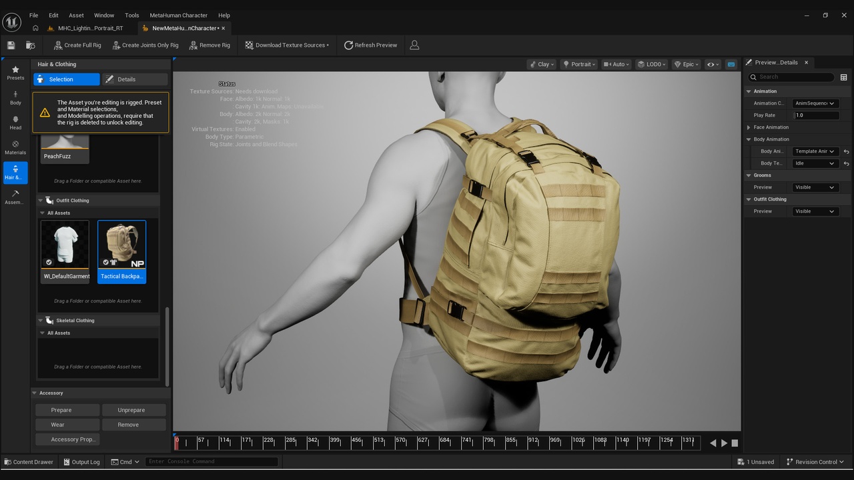Open the MetaHuman Character menu
Screen dimensions: 854x480
pos(178,15)
